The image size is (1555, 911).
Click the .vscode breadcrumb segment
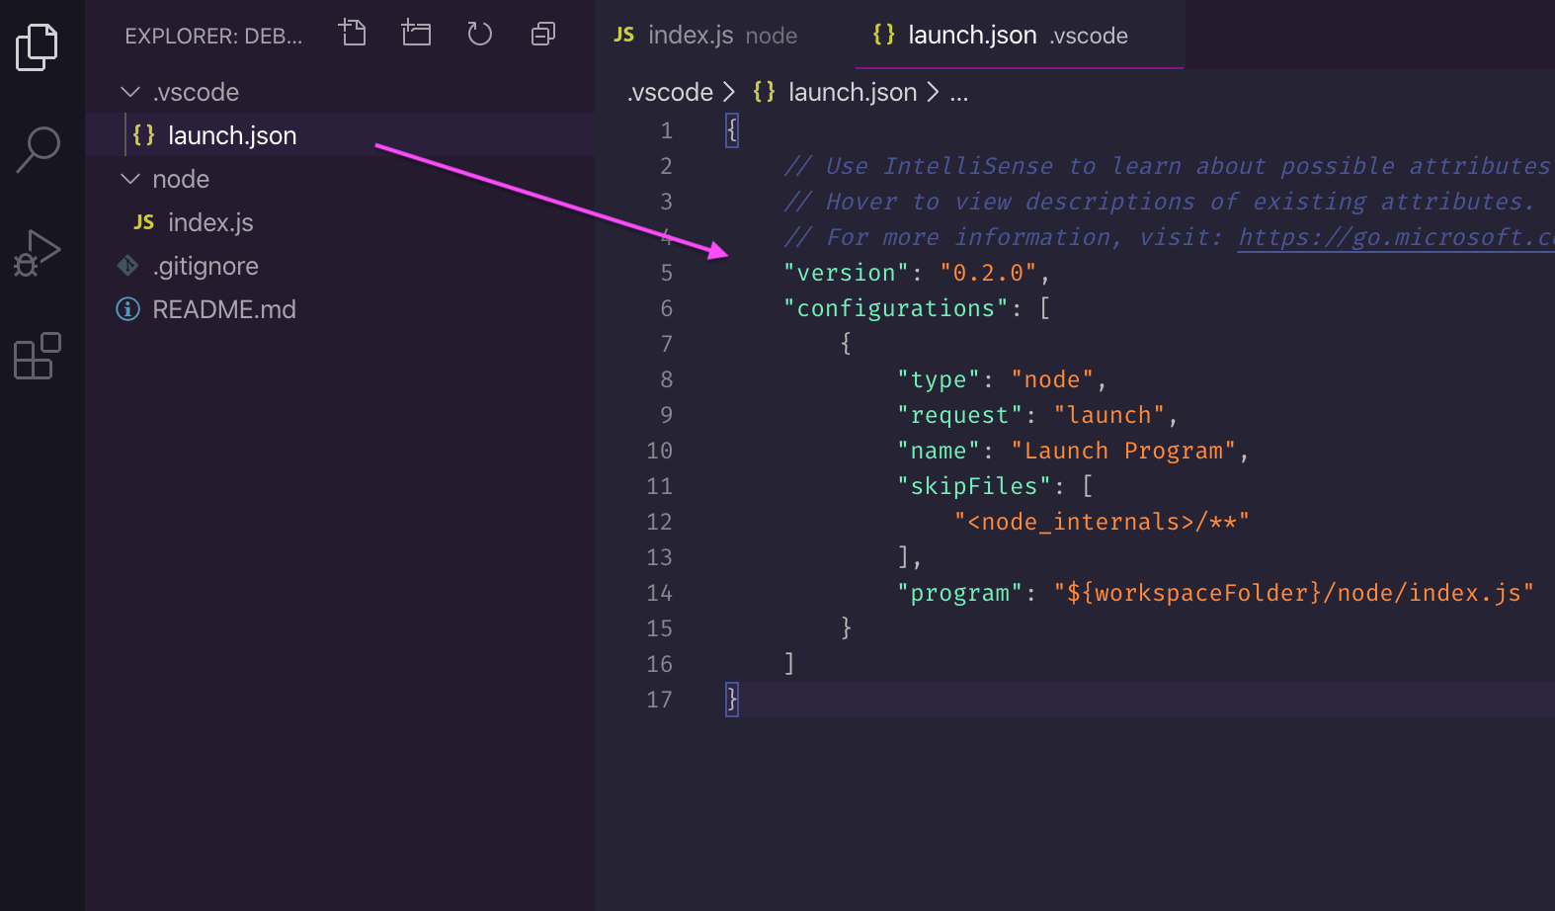(x=670, y=93)
